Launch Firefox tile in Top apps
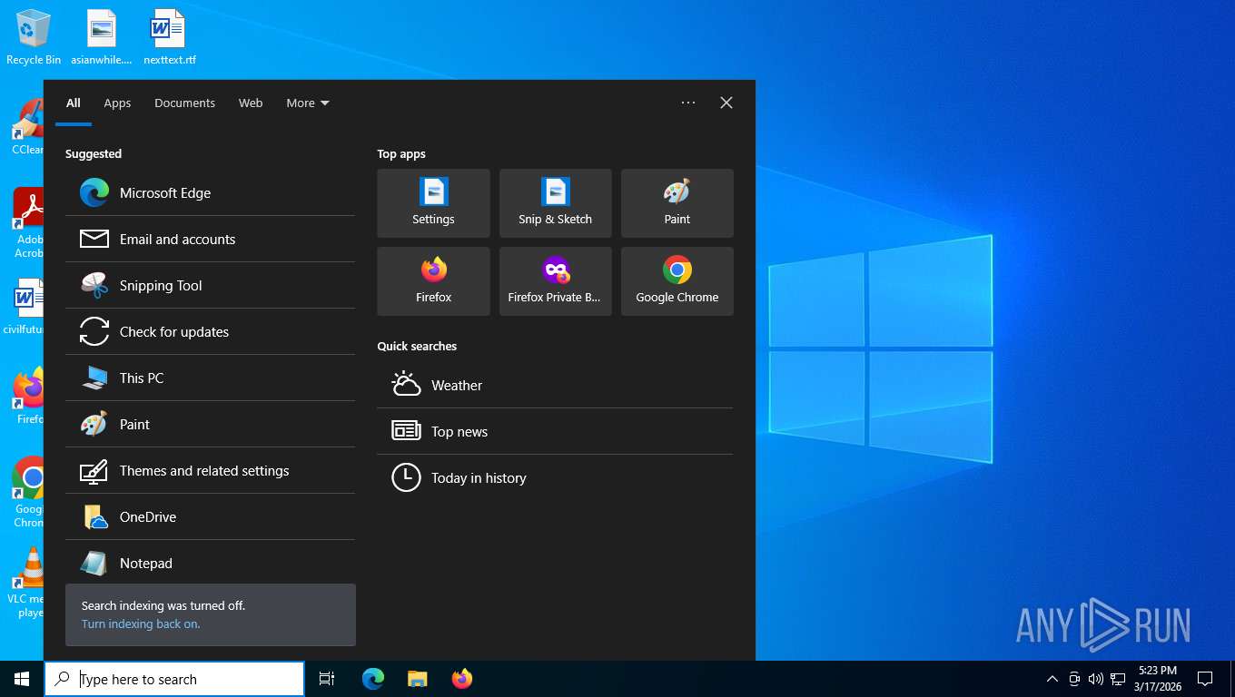Screen dimensions: 1235x697 pos(433,281)
